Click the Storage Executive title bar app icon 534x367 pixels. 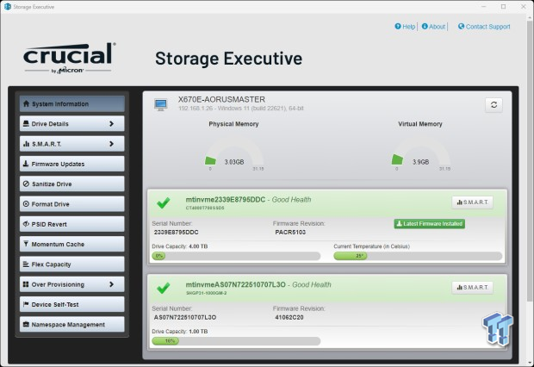(x=8, y=7)
